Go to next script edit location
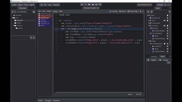182x102 pixels. point(143,11)
